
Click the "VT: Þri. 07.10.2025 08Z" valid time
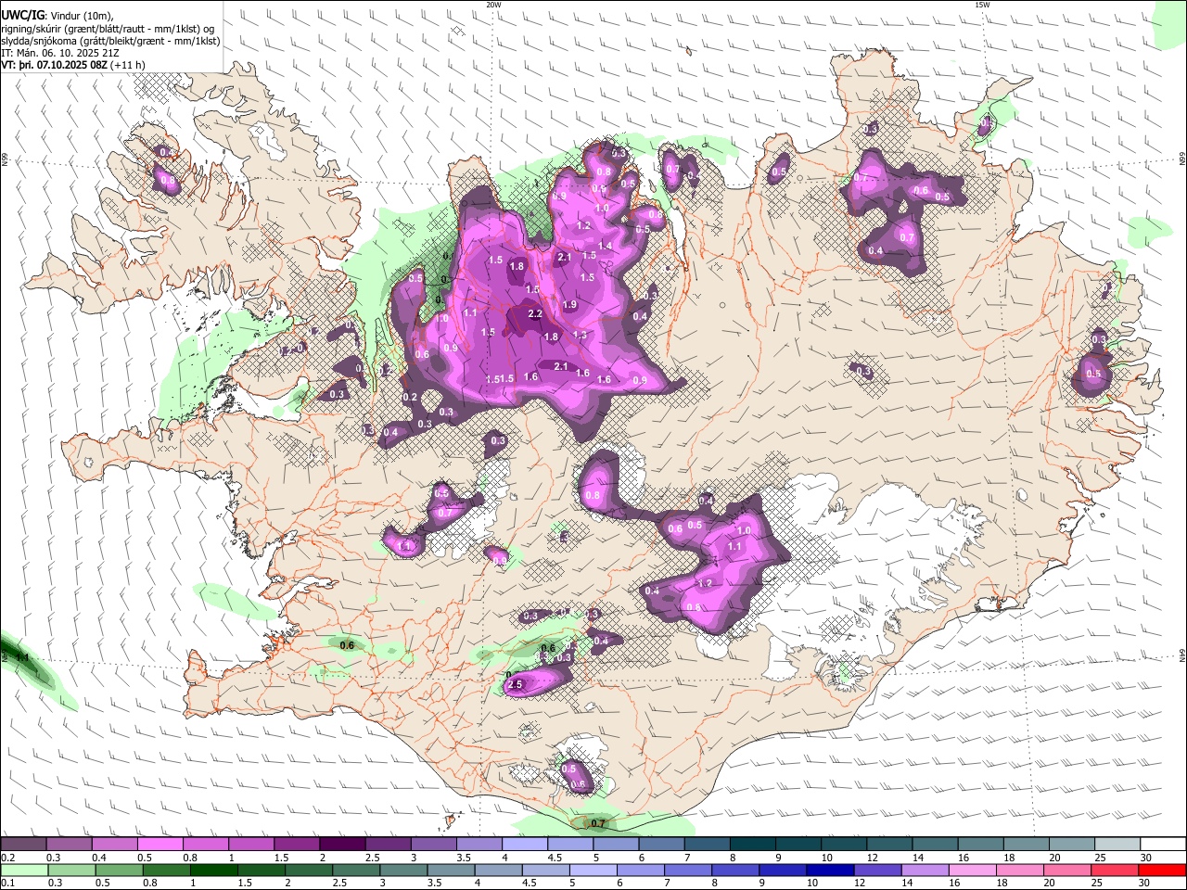coord(54,66)
